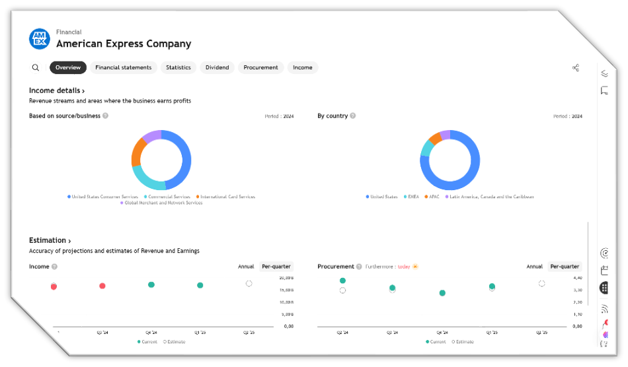Click the 'today' label beside Furthermore
Image resolution: width=628 pixels, height=367 pixels.
(x=404, y=267)
